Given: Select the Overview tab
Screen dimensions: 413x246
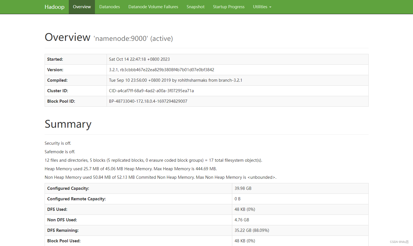Looking at the screenshot, I should click(82, 7).
